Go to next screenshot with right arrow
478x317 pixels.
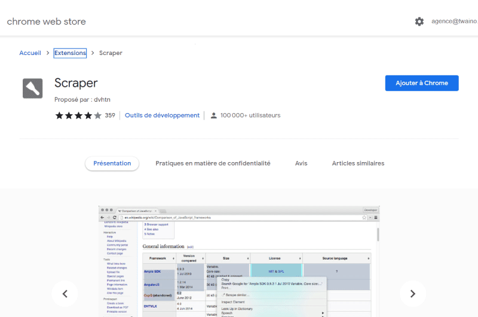pos(413,294)
